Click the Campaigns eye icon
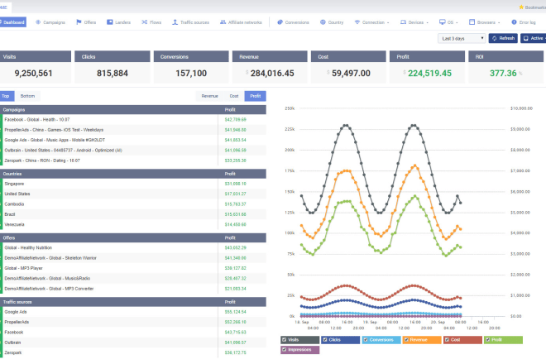Screen dimensions: 546x364 (x=38, y=22)
